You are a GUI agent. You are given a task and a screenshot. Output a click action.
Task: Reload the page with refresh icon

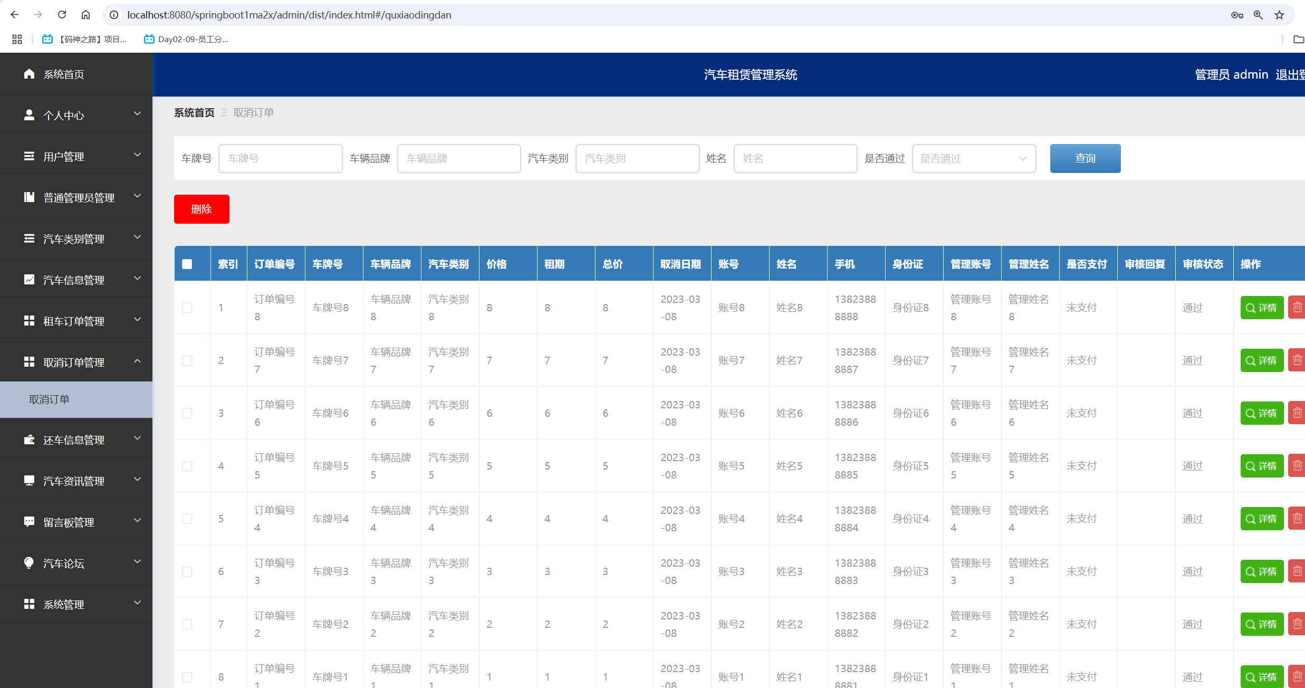(62, 15)
